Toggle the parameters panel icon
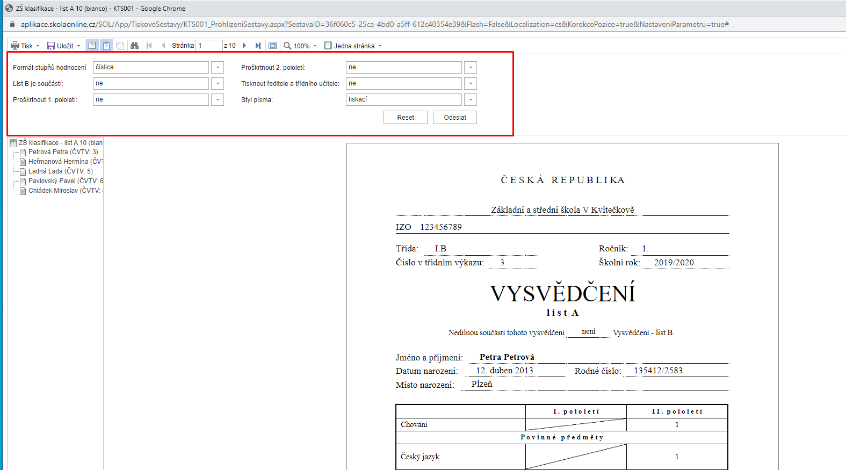 pos(106,46)
